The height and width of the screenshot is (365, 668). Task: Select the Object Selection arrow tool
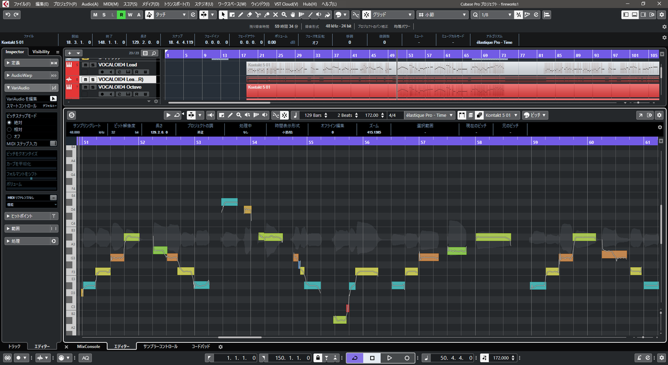[223, 14]
